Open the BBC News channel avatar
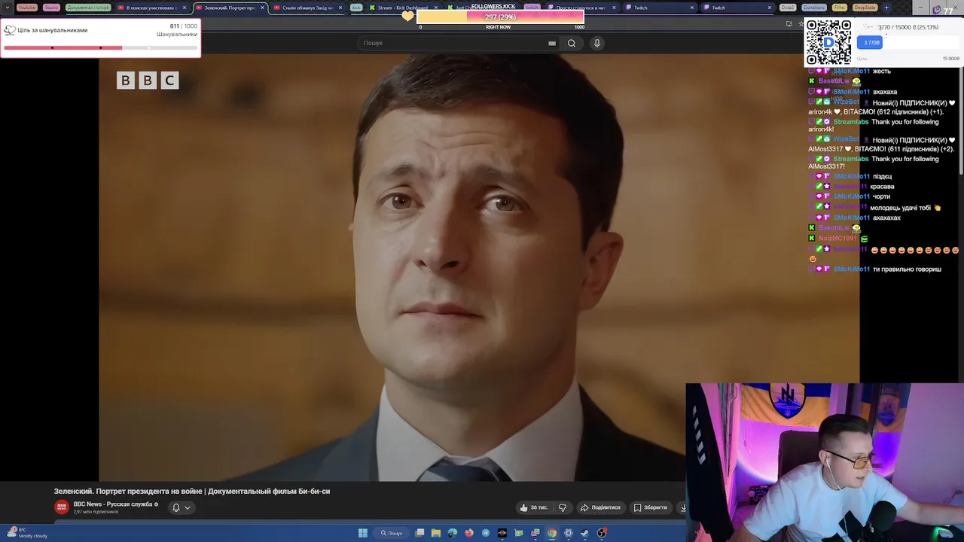This screenshot has height=542, width=964. tap(62, 507)
